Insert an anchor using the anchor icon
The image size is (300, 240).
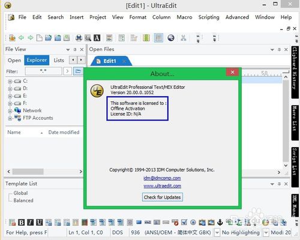tap(220, 222)
